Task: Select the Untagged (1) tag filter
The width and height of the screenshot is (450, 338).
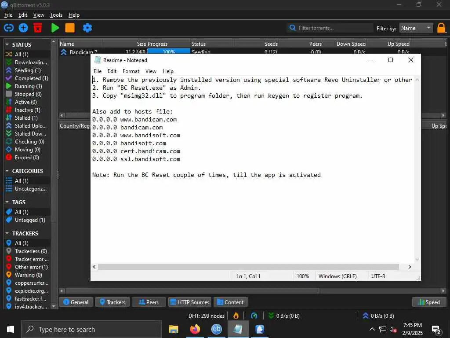Action: click(x=28, y=220)
